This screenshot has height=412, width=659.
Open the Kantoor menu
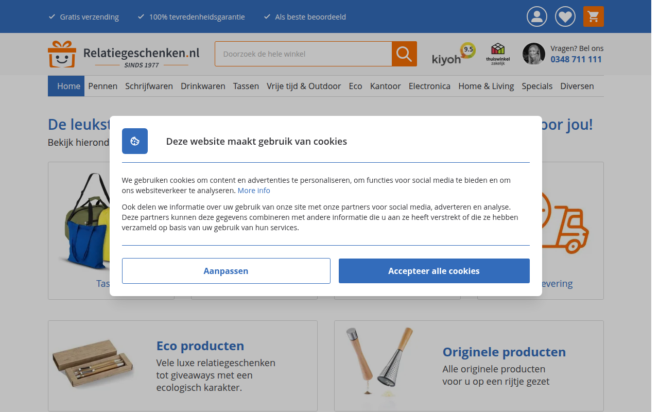pos(385,86)
